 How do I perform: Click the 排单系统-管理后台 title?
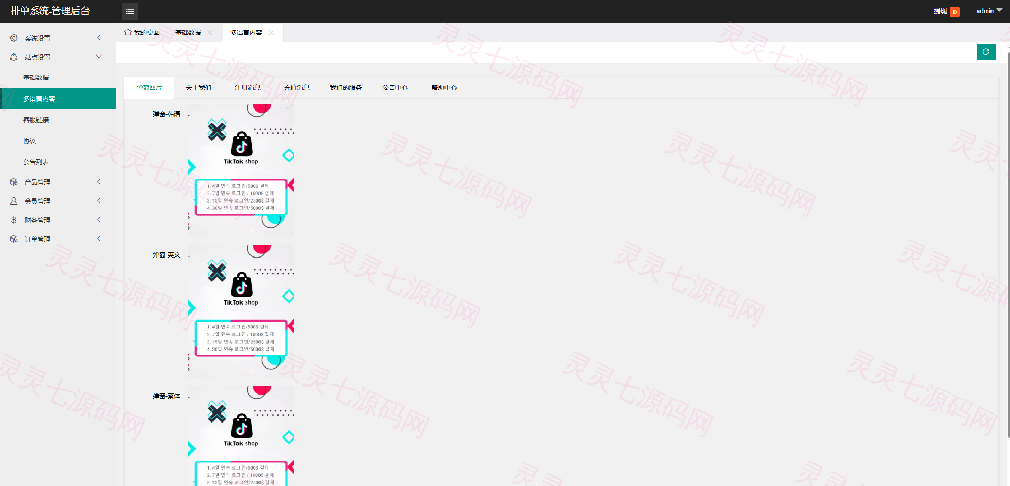point(50,11)
